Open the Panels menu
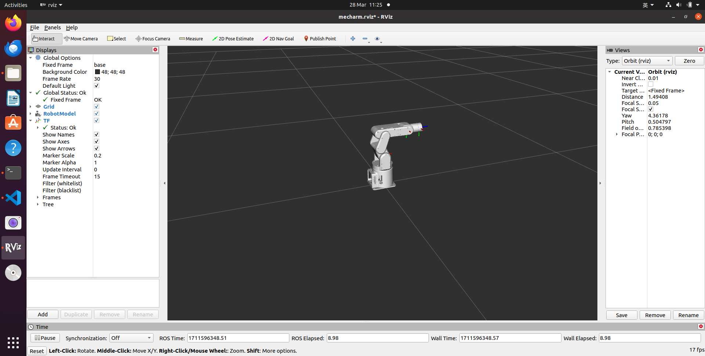The width and height of the screenshot is (705, 356). (53, 28)
